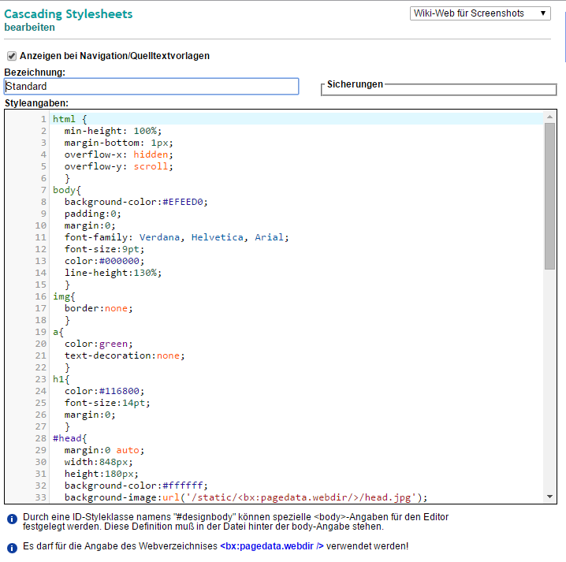Click 'font-size:14pt;' code line
Image resolution: width=566 pixels, height=562 pixels.
pos(107,403)
